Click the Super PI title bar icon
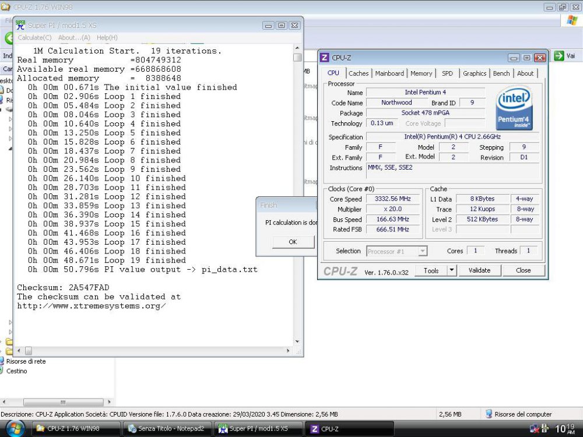 (x=19, y=25)
